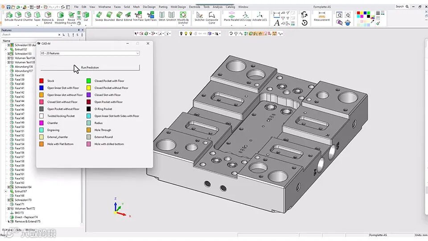
Task: Open the Analysis menu
Action: click(218, 7)
